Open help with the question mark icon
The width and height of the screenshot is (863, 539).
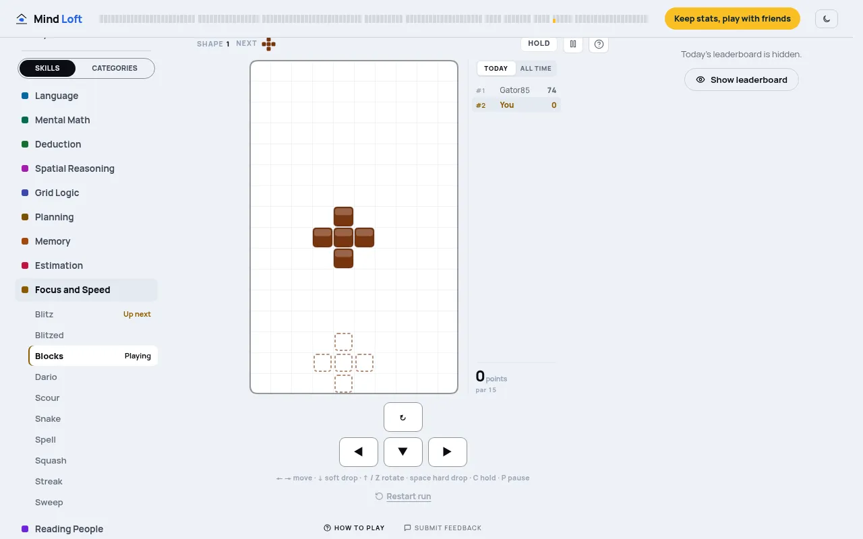599,44
